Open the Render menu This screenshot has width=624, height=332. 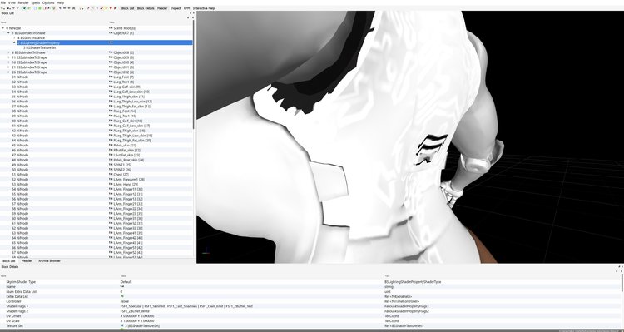click(24, 2)
